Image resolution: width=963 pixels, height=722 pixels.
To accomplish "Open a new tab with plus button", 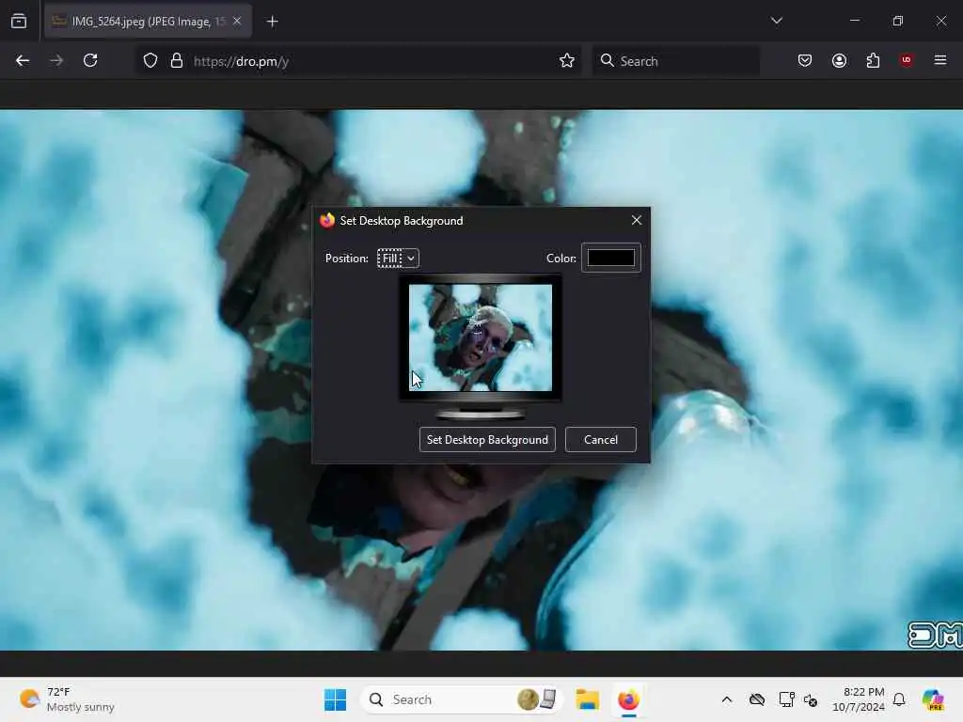I will [272, 22].
